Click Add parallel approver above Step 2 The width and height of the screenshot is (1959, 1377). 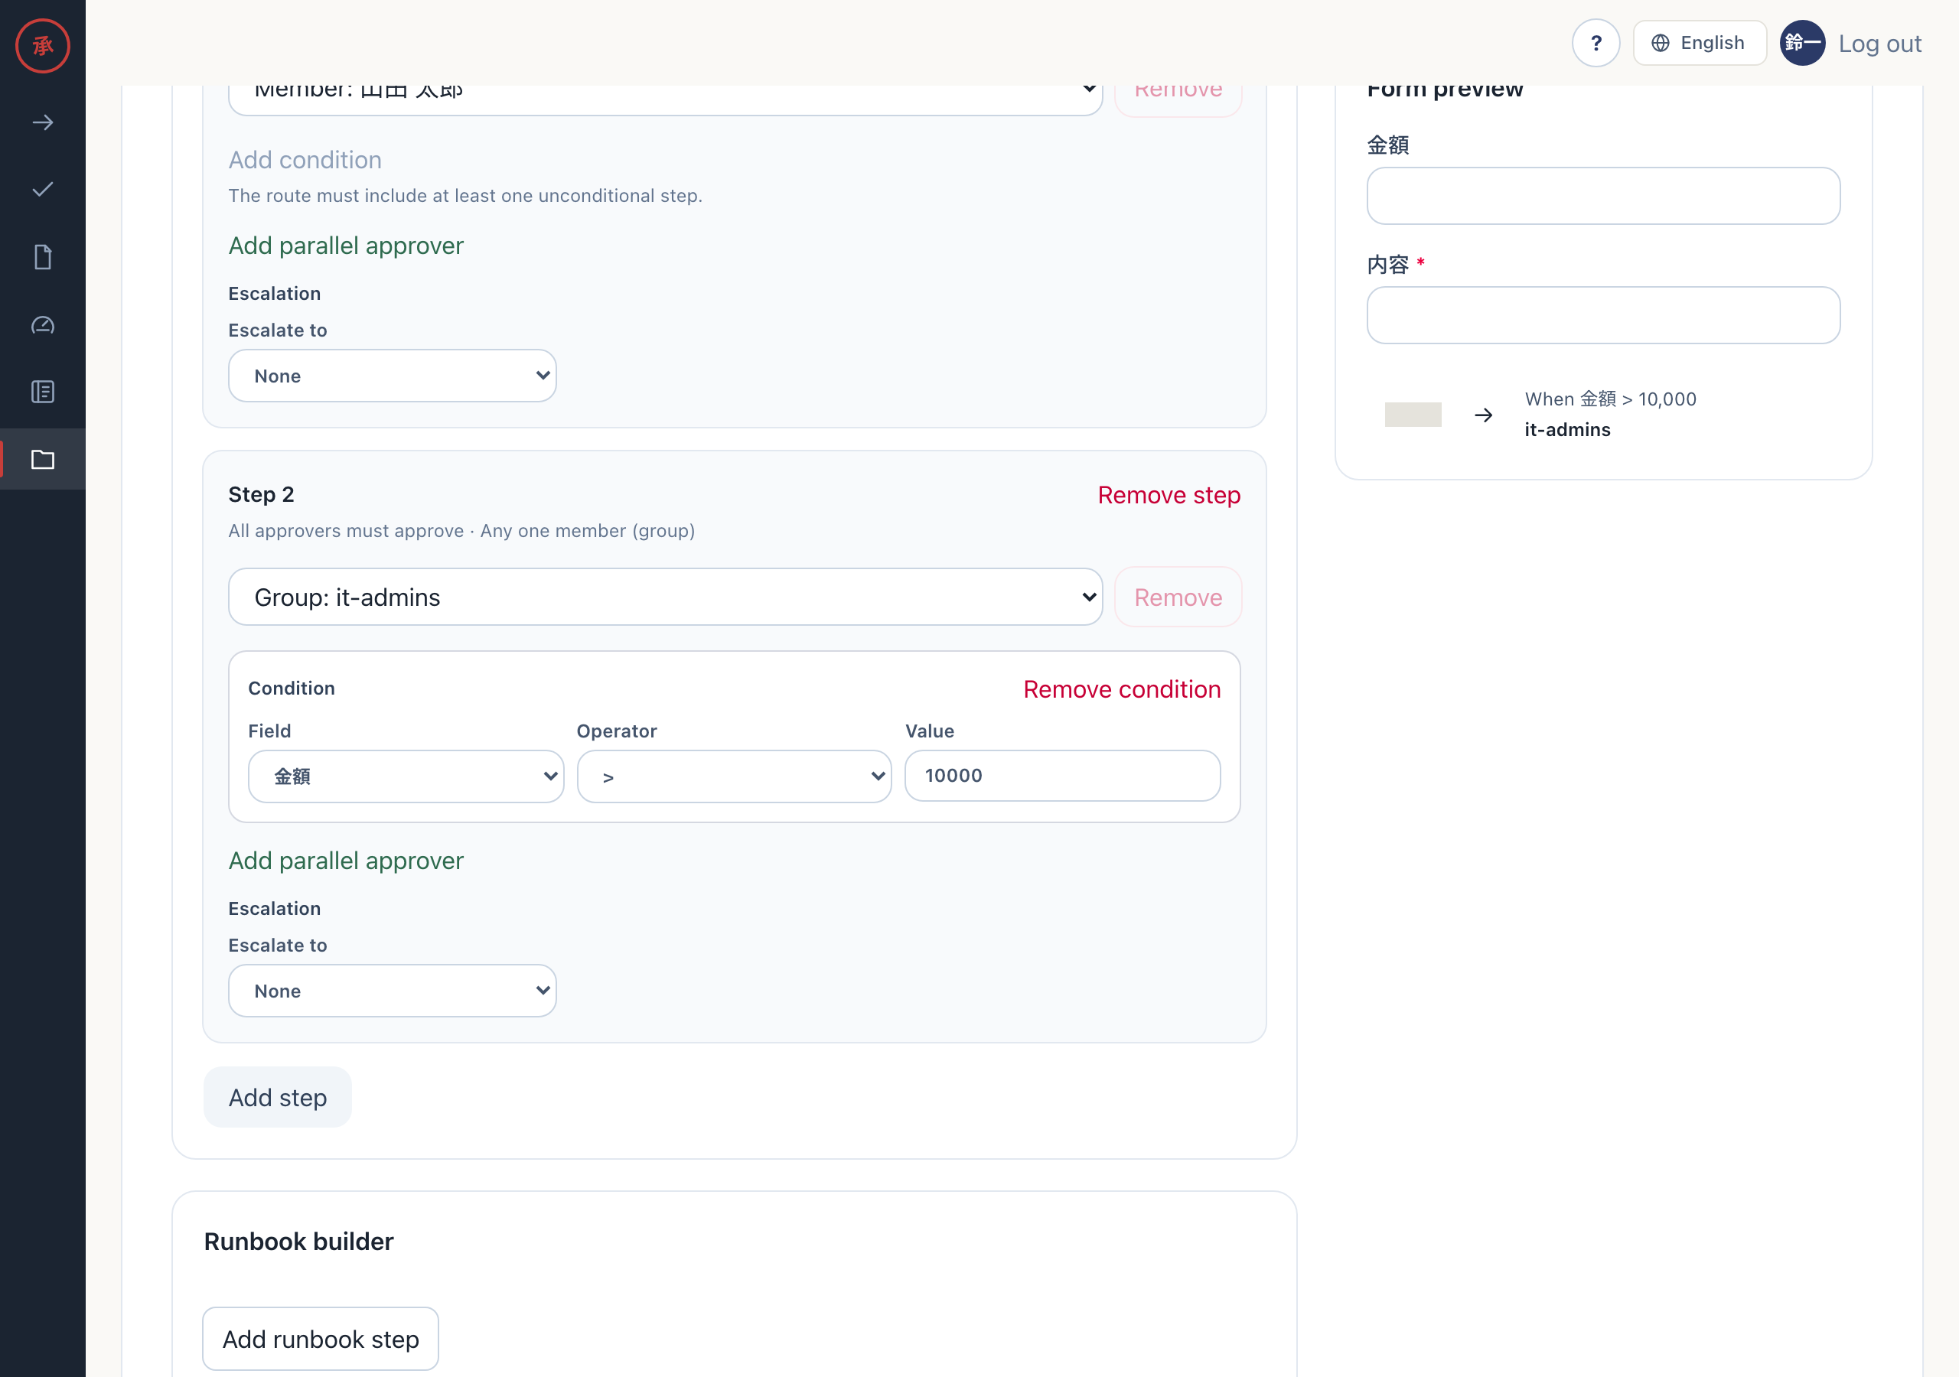[x=346, y=245]
